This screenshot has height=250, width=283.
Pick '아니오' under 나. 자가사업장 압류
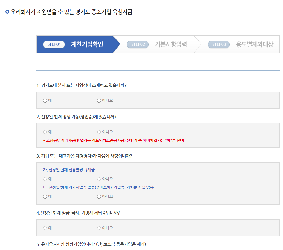pyautogui.click(x=99, y=197)
